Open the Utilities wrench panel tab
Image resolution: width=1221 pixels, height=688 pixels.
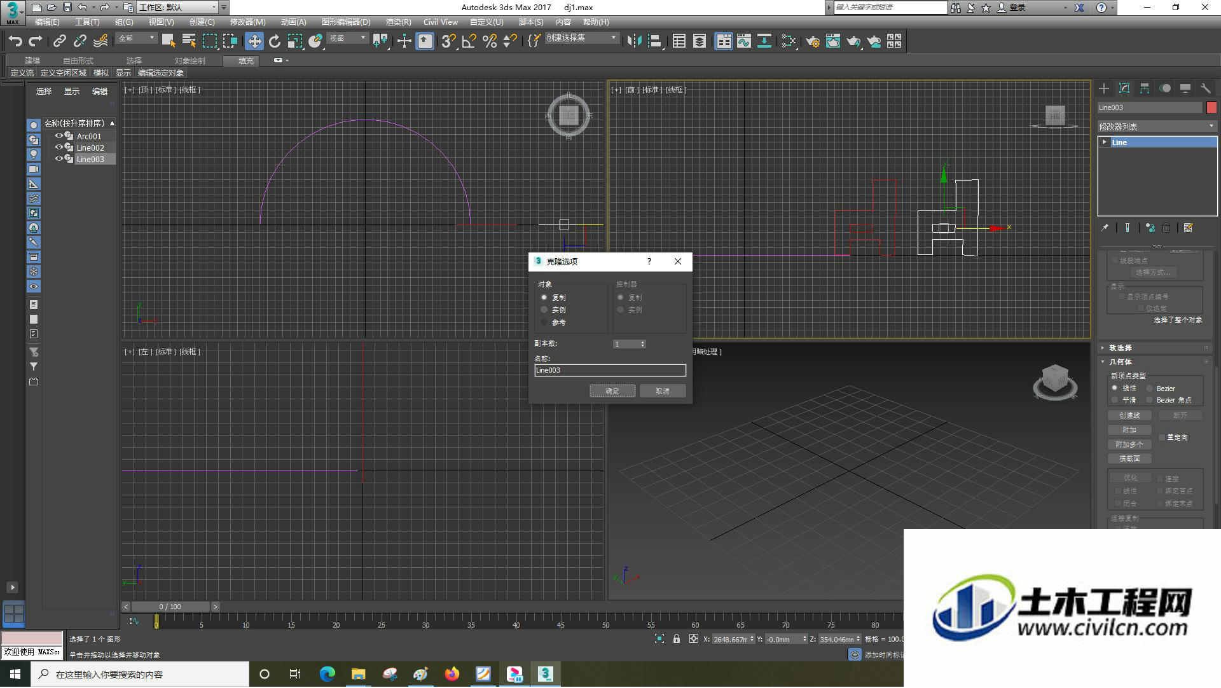(x=1206, y=88)
